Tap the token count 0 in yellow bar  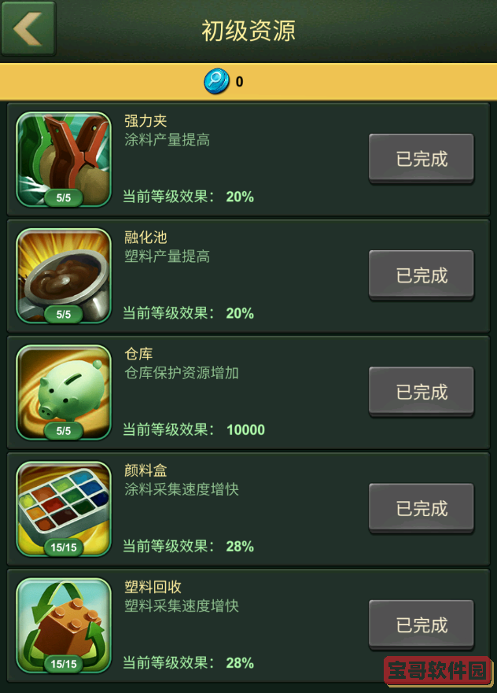pos(239,82)
